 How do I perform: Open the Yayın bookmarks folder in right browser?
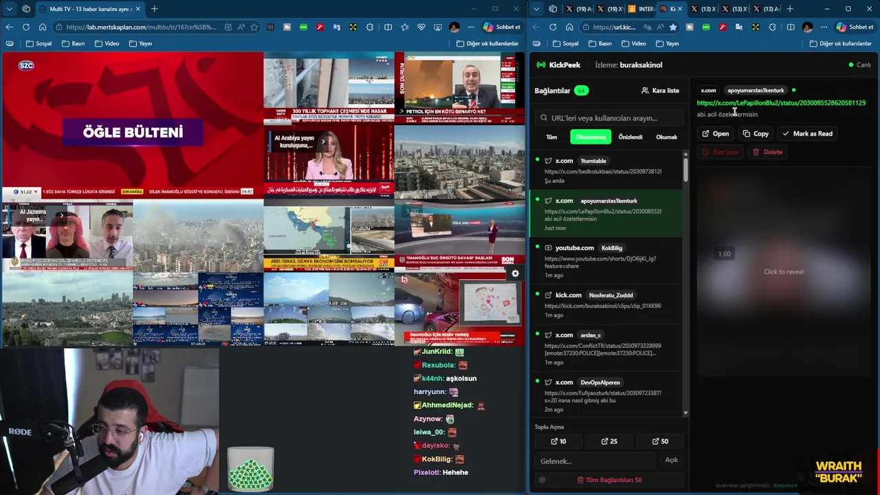667,43
